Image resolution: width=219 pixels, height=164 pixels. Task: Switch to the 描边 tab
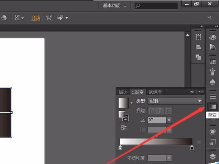[123, 92]
